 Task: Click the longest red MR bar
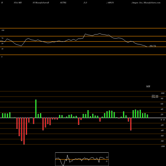[24, 131]
